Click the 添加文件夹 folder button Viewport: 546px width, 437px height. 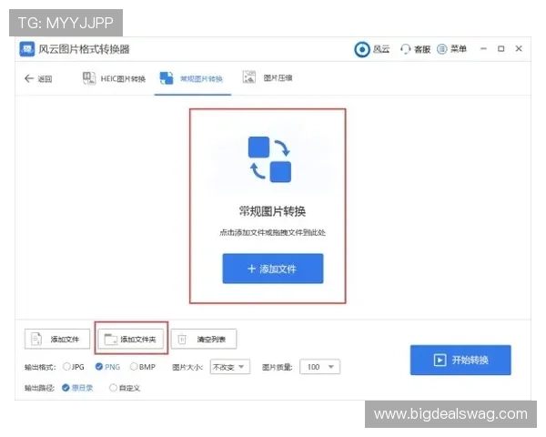130,339
